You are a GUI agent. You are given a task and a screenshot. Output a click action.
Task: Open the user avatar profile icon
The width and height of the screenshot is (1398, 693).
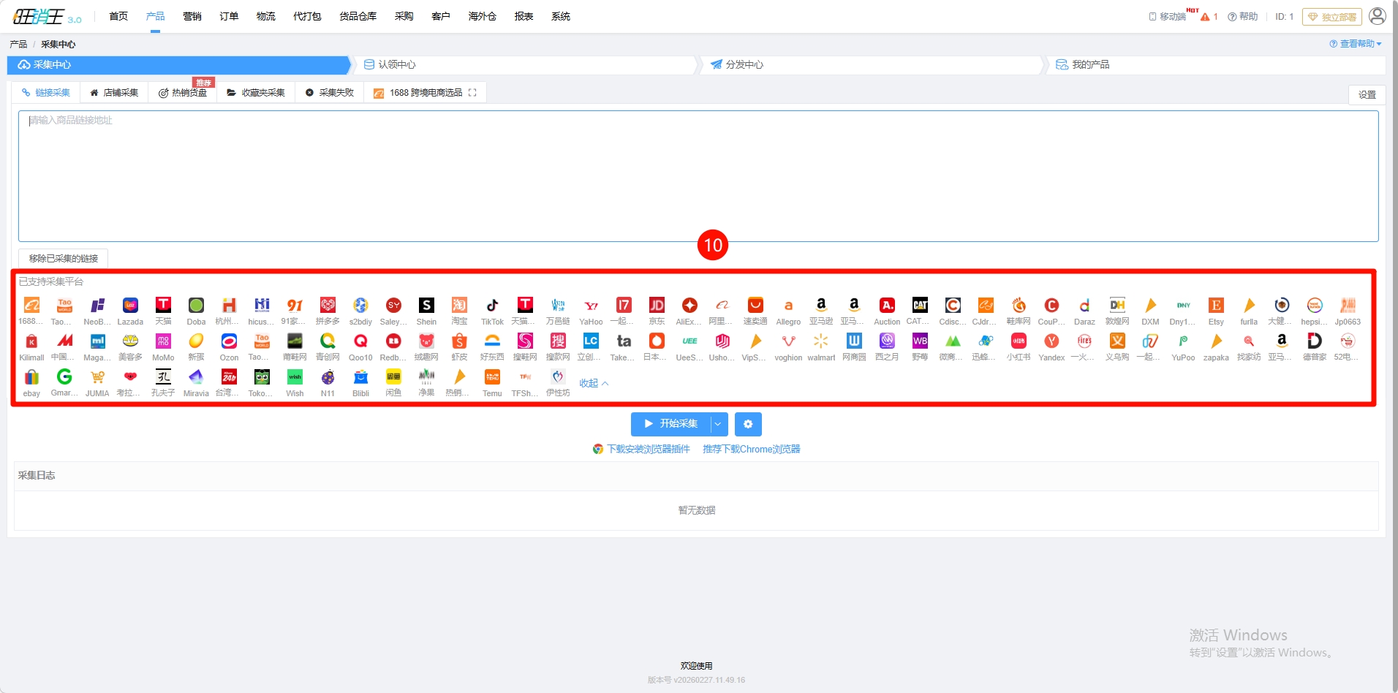click(1377, 16)
